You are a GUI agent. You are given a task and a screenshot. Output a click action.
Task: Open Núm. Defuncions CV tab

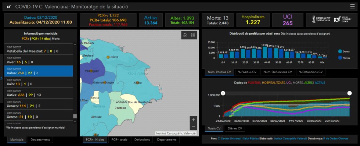278,72
